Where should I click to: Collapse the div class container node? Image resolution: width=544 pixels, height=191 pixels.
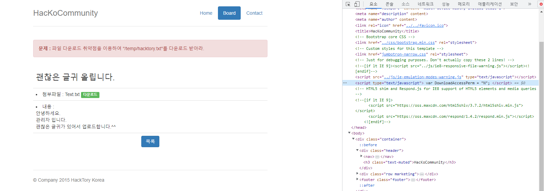(353, 139)
